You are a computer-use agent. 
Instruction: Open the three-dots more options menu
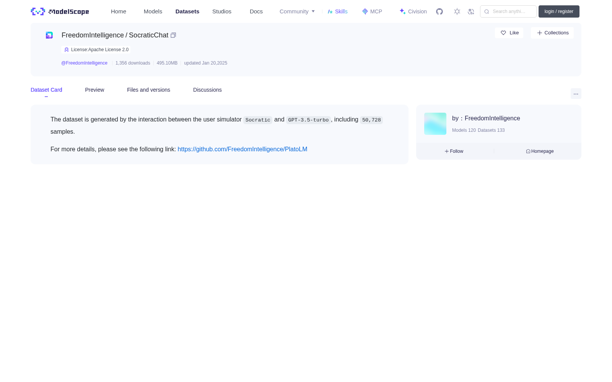(x=576, y=94)
